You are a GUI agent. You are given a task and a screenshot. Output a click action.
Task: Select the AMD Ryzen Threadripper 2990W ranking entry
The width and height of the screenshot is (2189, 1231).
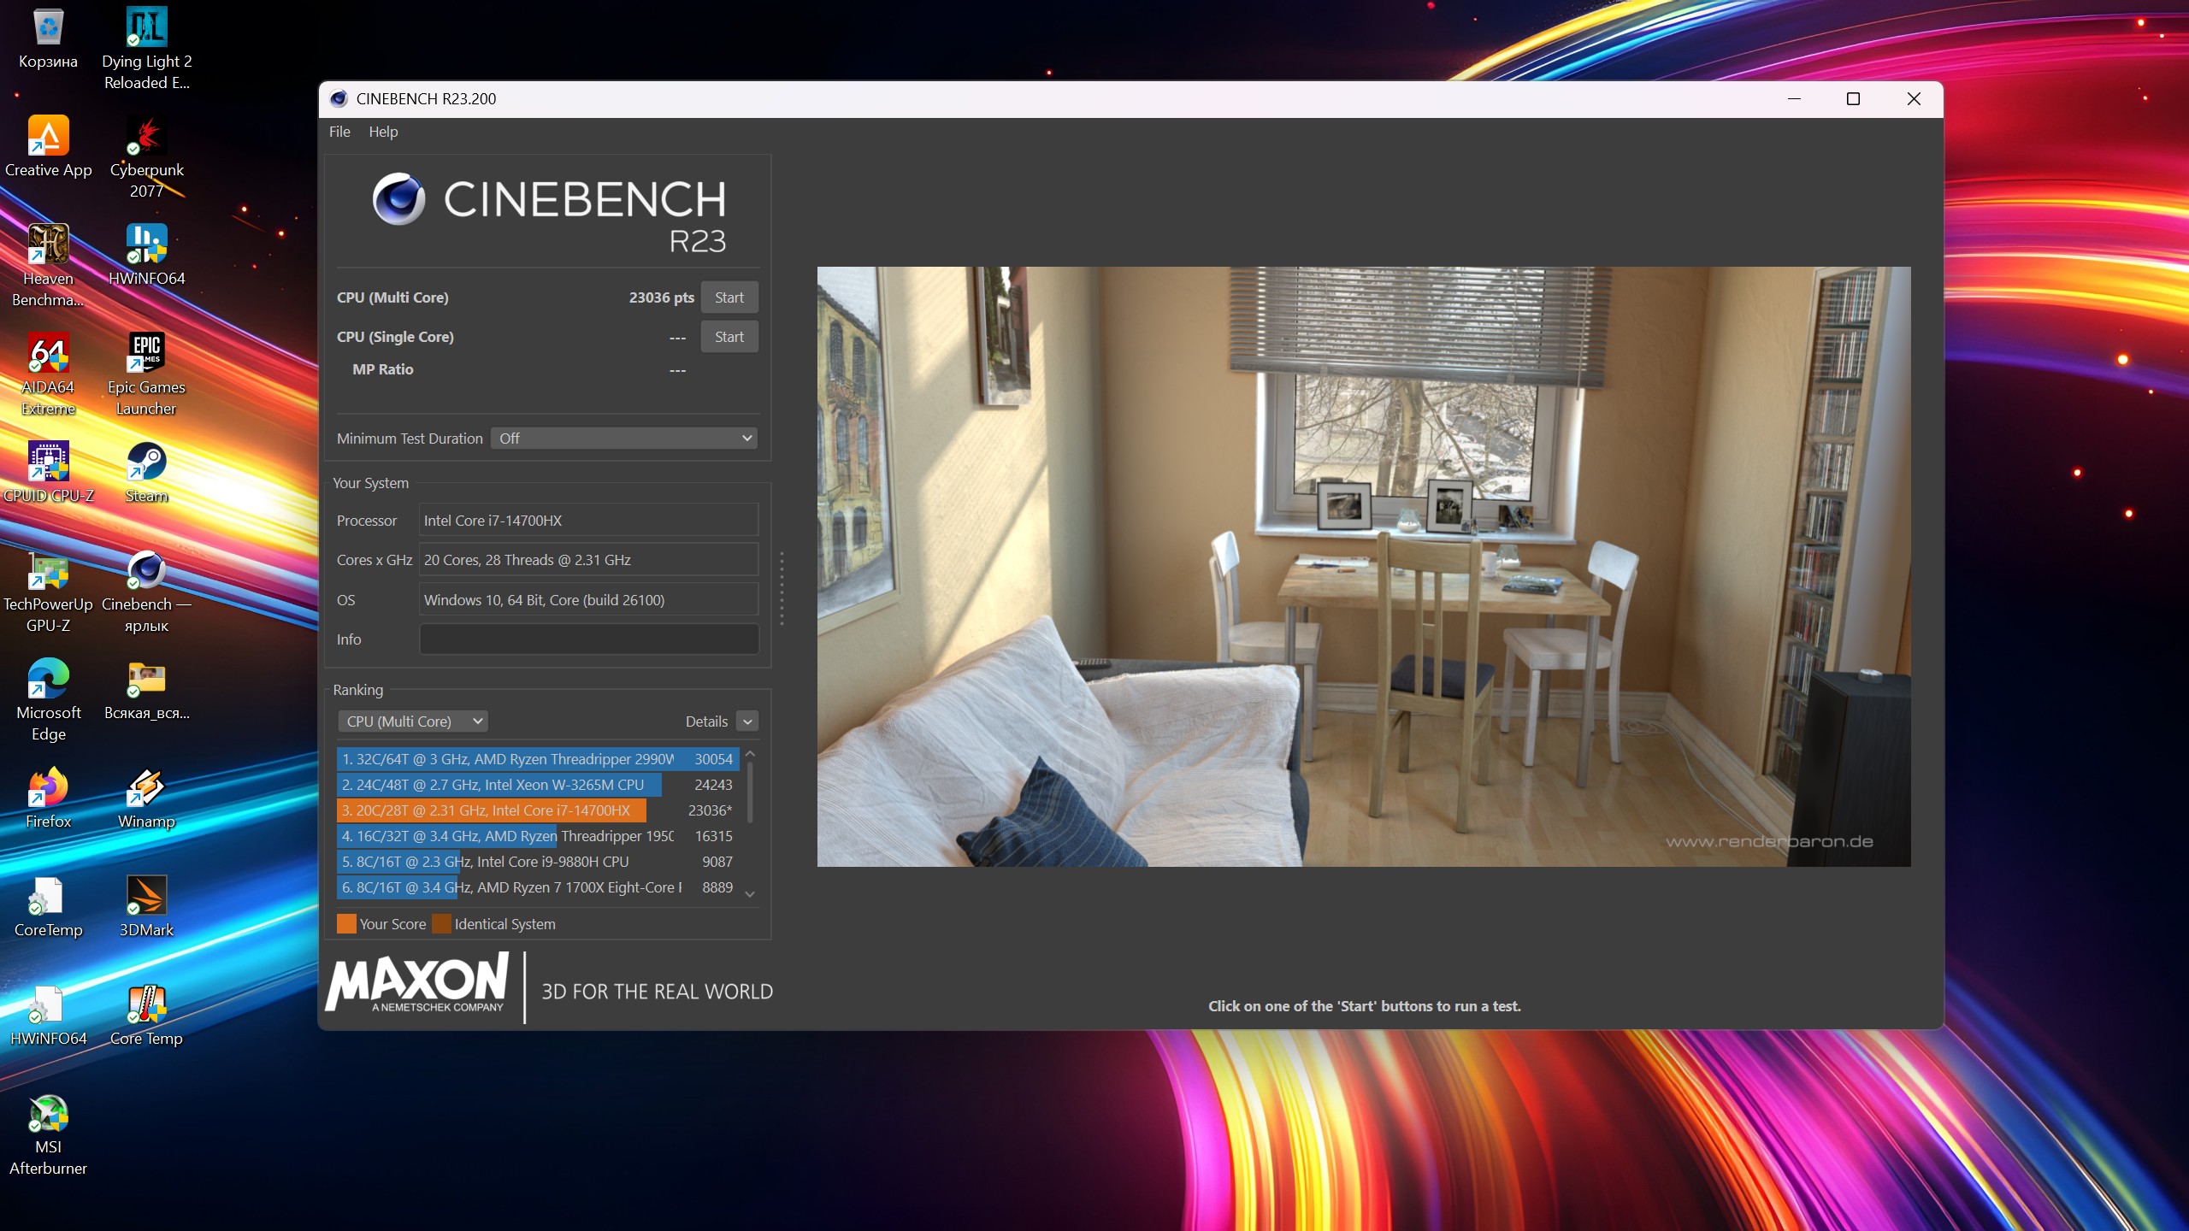click(508, 759)
